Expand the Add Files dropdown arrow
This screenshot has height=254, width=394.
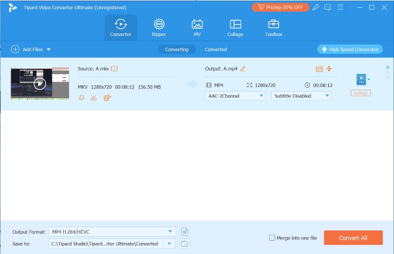tap(49, 50)
